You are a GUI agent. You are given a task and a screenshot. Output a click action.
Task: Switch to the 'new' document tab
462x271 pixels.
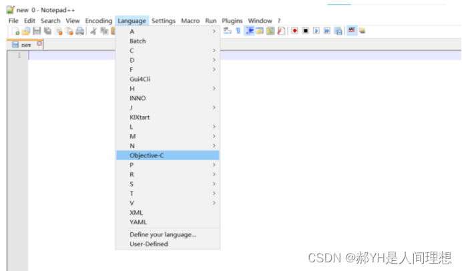(25, 45)
